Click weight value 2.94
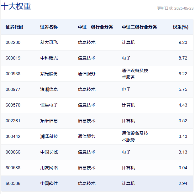 [x=183, y=183]
